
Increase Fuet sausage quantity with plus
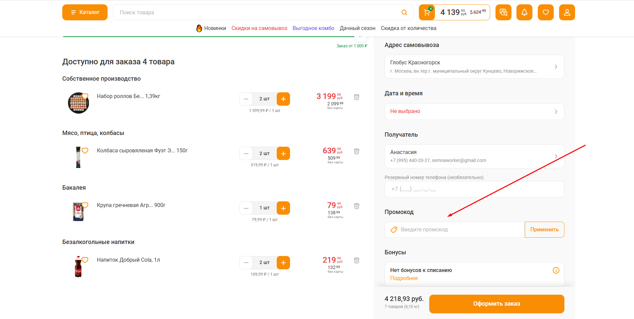(283, 153)
